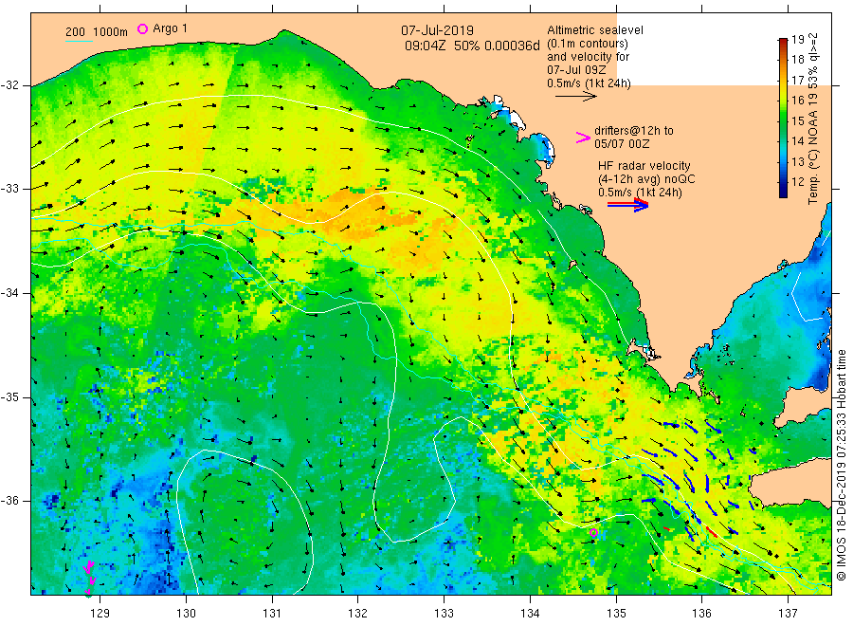Click the magenta Argo 1 legend circle

(142, 28)
